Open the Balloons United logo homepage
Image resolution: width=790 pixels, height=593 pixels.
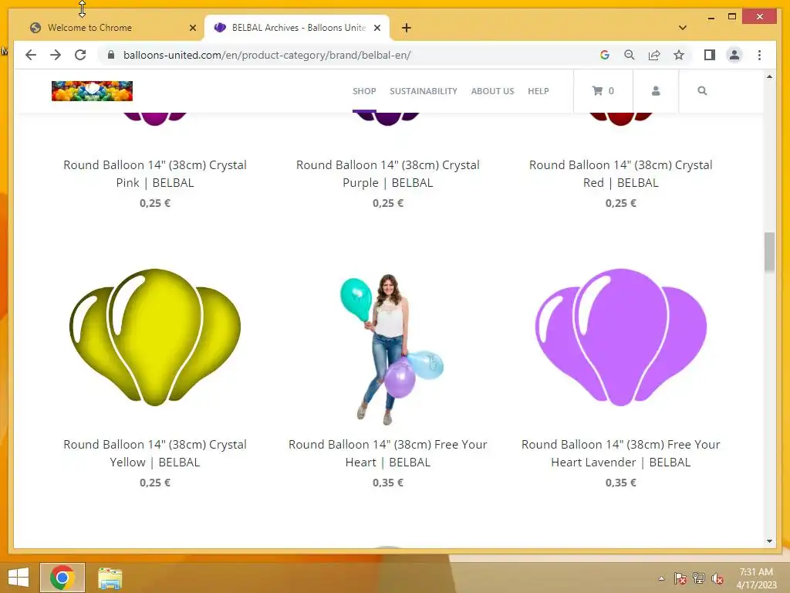pos(93,91)
